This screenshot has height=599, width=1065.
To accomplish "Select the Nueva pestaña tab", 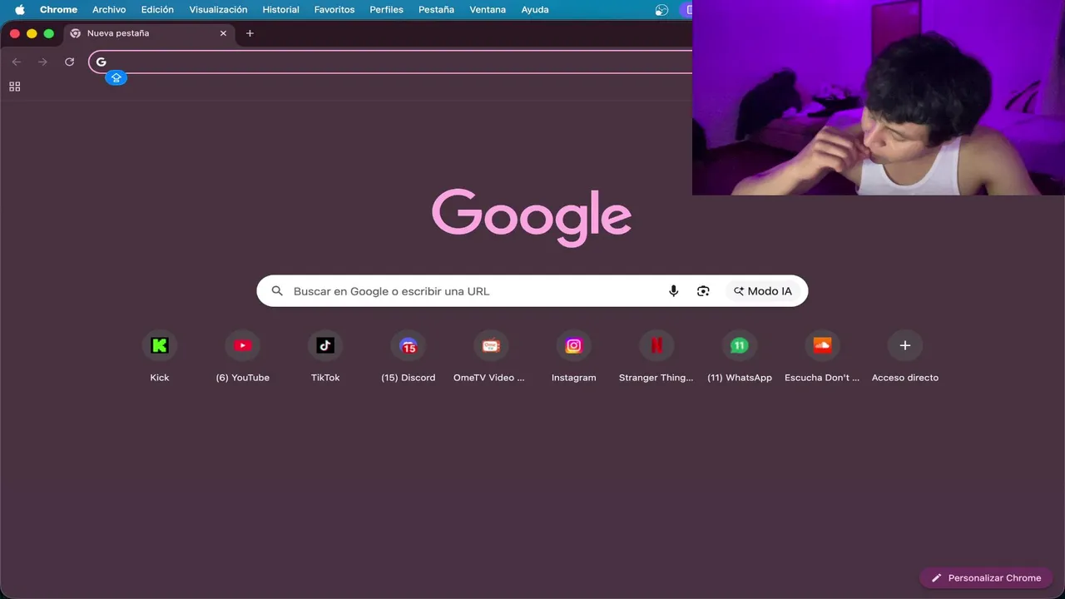I will [149, 33].
